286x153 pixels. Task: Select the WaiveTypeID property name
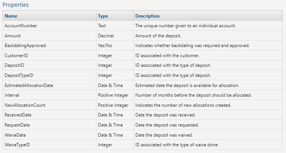pos(17,145)
